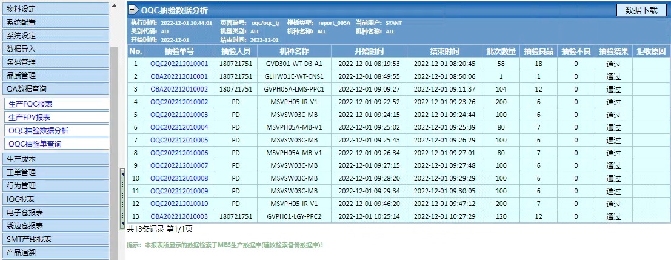Click the 数据下载 button
Viewport: 671px width, 260px height.
click(641, 10)
